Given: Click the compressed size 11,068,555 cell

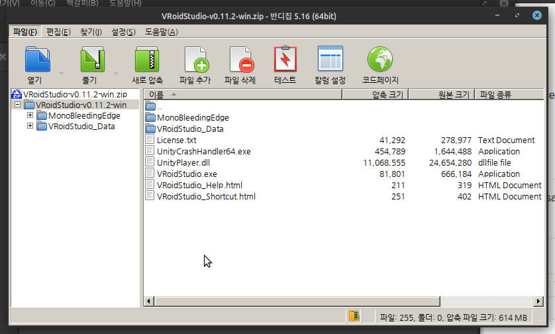Looking at the screenshot, I should pos(384,162).
